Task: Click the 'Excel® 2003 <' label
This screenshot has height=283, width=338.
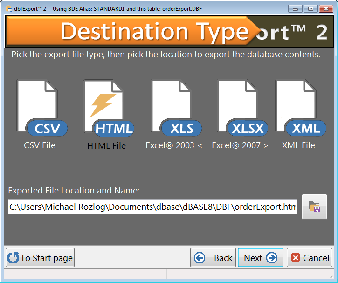Action: click(x=174, y=145)
